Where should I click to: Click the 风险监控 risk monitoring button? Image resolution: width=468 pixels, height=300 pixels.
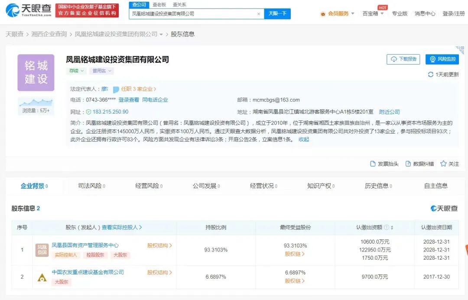tap(442, 59)
